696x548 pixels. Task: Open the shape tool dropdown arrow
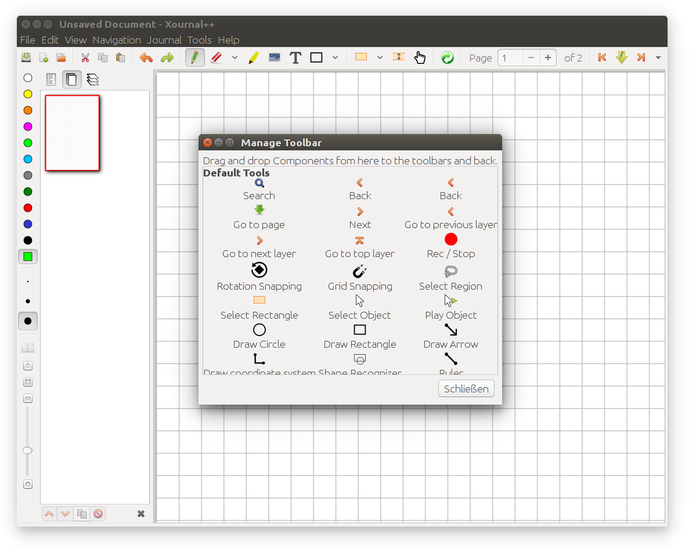click(335, 58)
